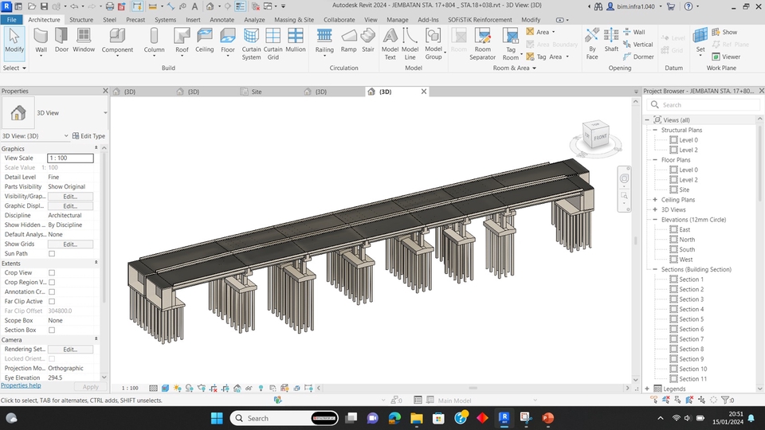The image size is (765, 430).
Task: Select the By Face opening tool
Action: coord(592,44)
